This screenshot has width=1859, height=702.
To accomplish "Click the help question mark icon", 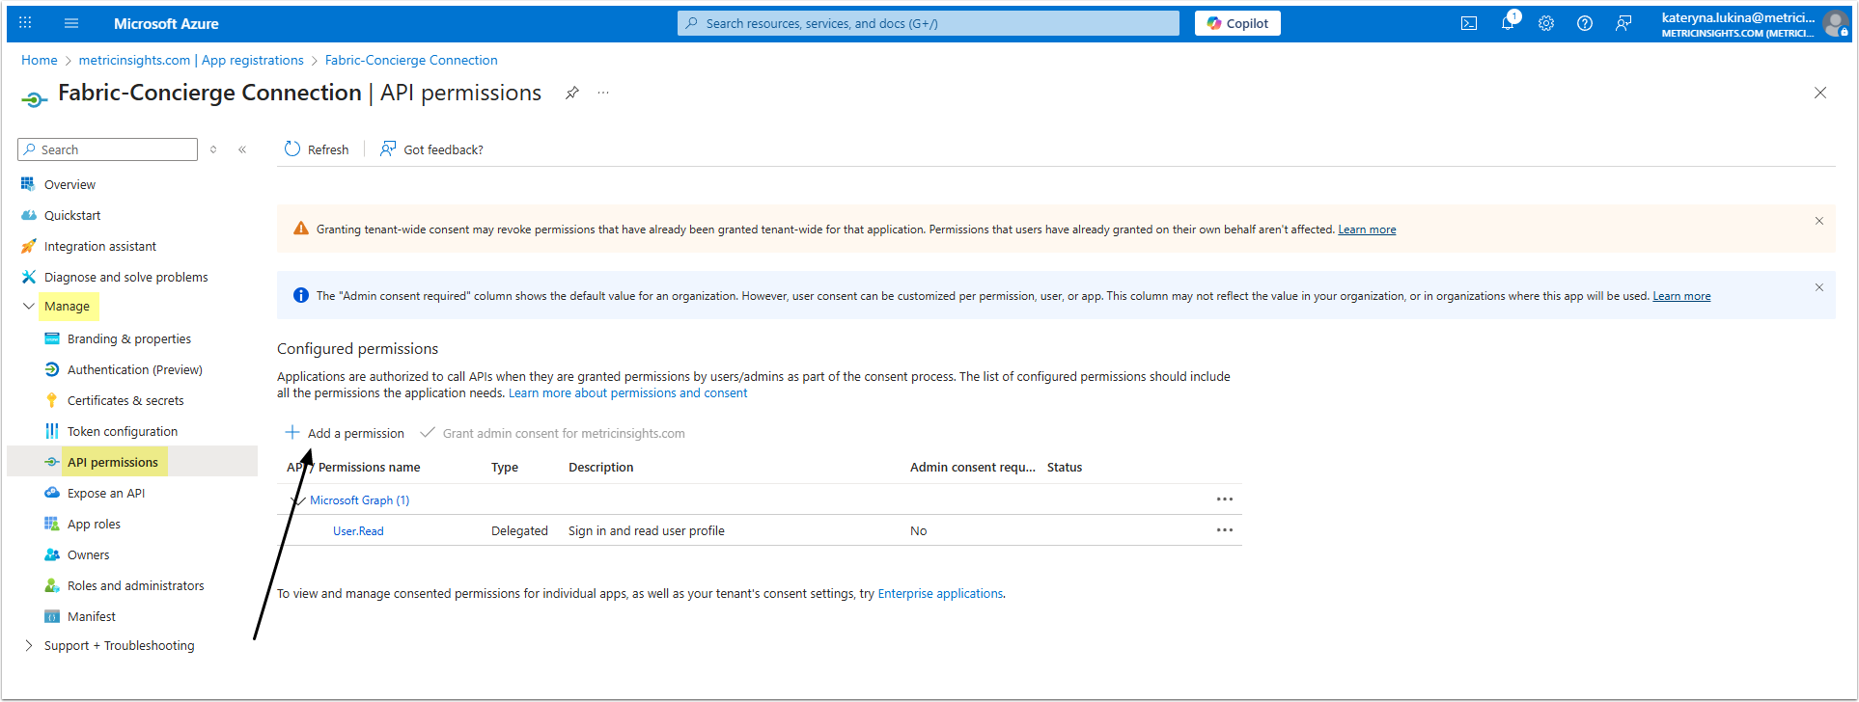I will [1585, 23].
